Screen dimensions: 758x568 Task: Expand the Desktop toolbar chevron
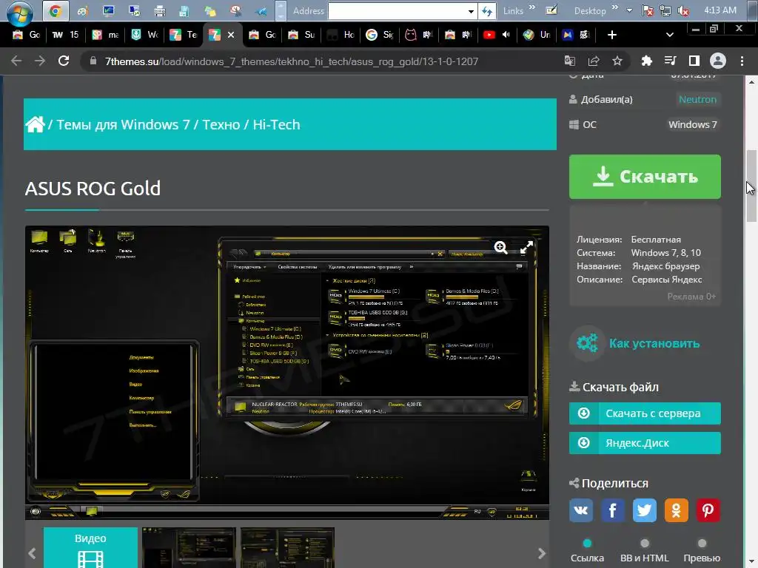[615, 7]
